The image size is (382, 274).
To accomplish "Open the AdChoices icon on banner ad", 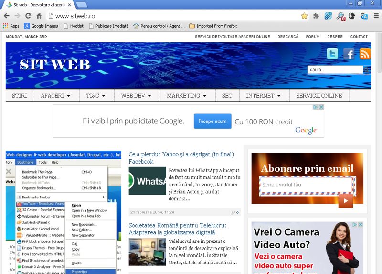I will [316, 107].
